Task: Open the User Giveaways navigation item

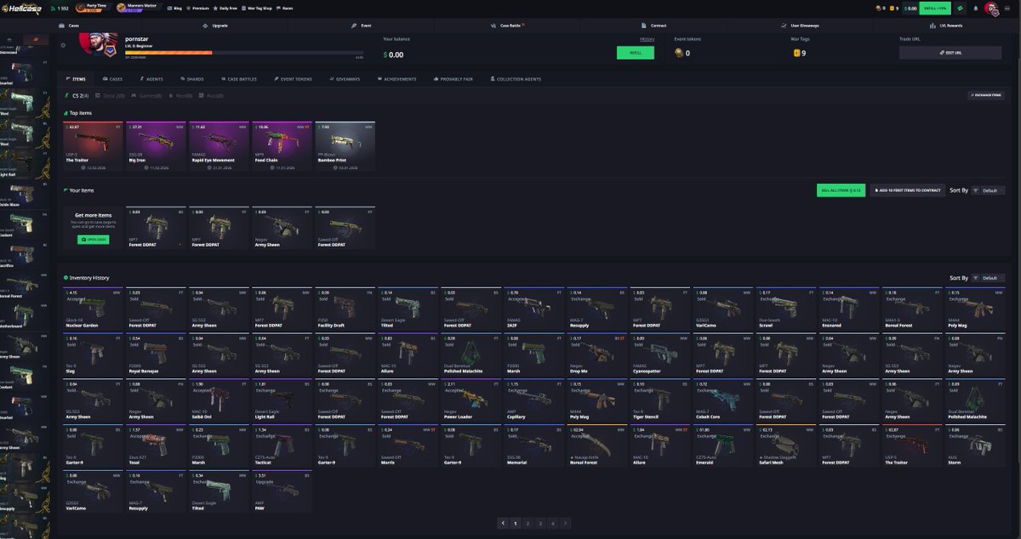Action: coord(799,26)
